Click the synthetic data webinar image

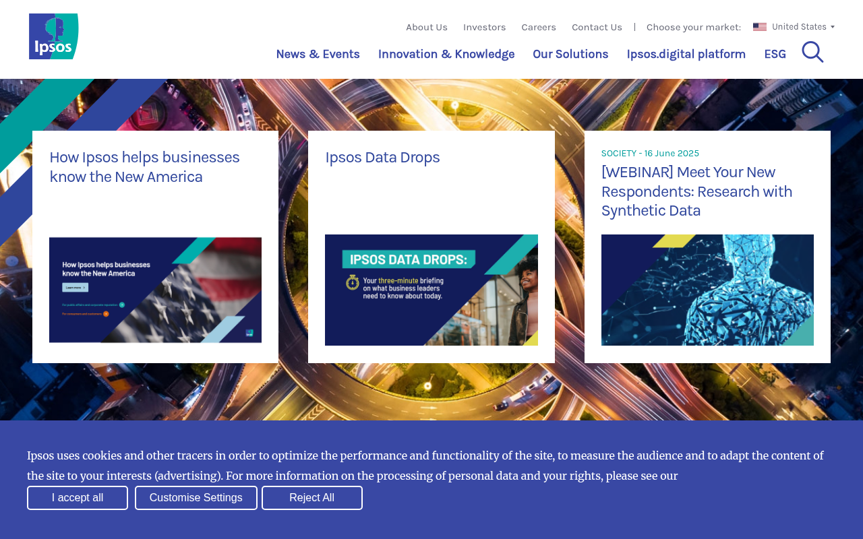(x=707, y=290)
